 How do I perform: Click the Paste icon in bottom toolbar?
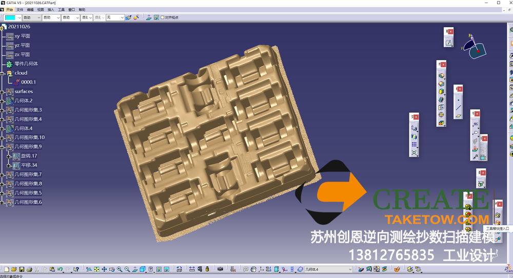(52, 269)
